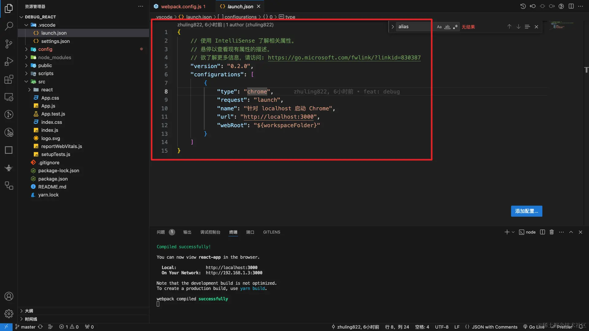Click the editor minimap
The height and width of the screenshot is (331, 589).
point(561,25)
